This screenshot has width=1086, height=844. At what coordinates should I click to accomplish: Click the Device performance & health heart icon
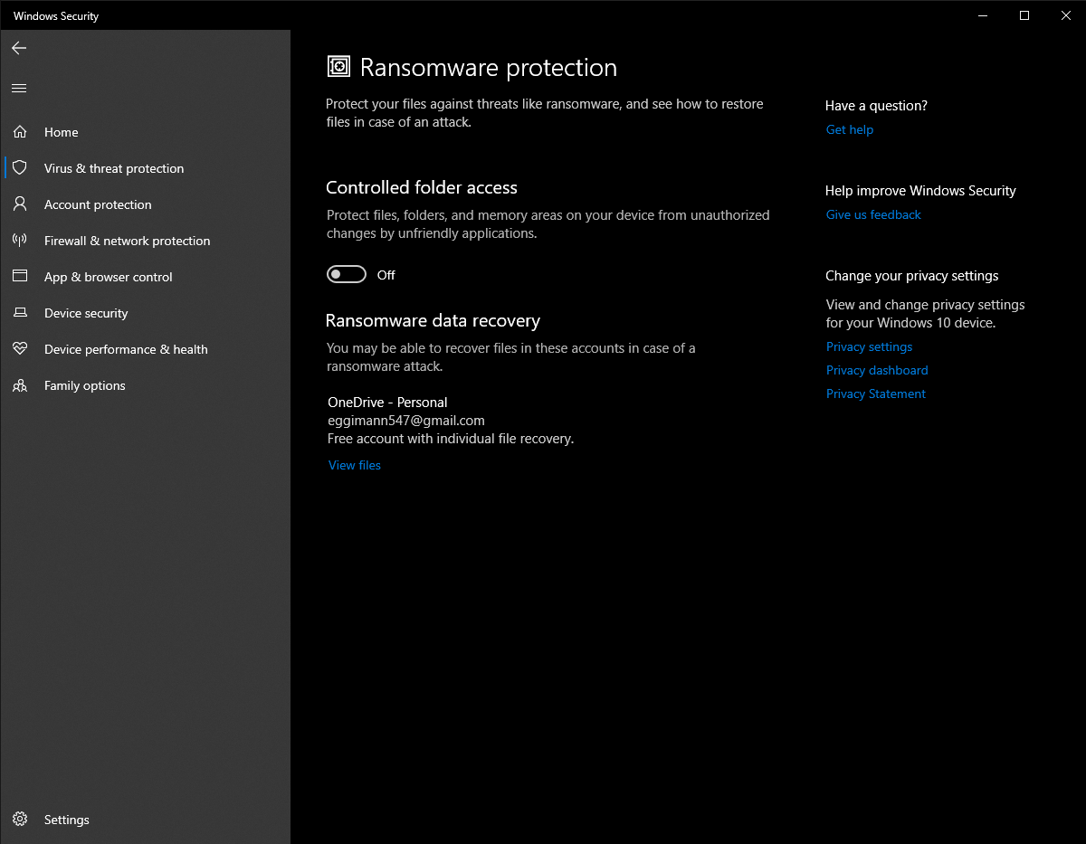point(20,349)
